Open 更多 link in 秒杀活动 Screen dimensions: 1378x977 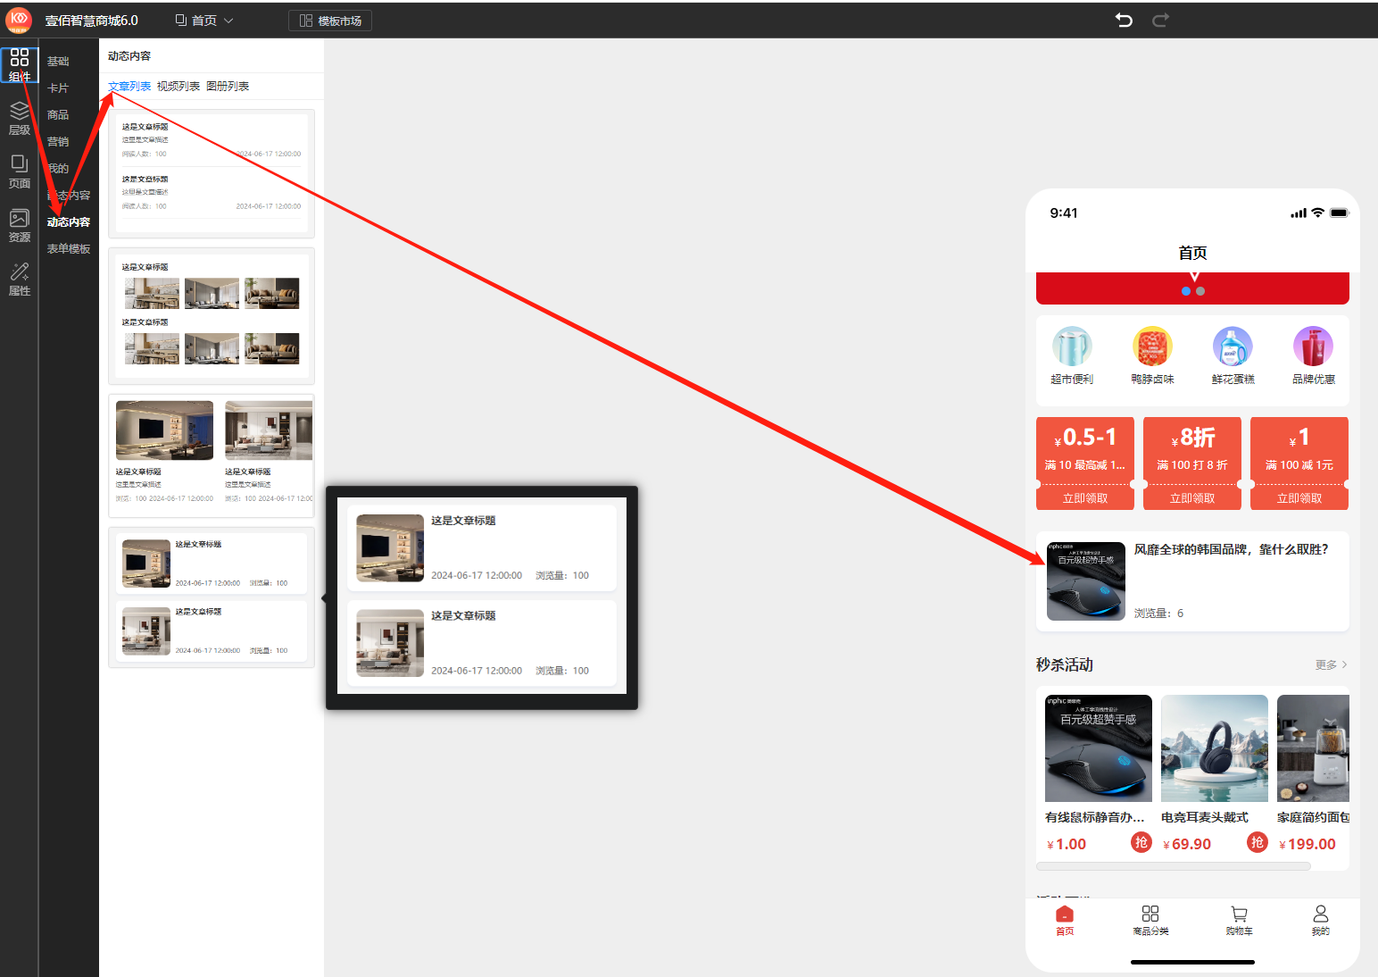tap(1331, 665)
